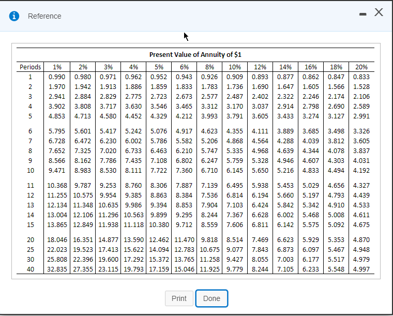This screenshot has width=393, height=316.
Task: Click the cell value 6.733
Action: 133,151
